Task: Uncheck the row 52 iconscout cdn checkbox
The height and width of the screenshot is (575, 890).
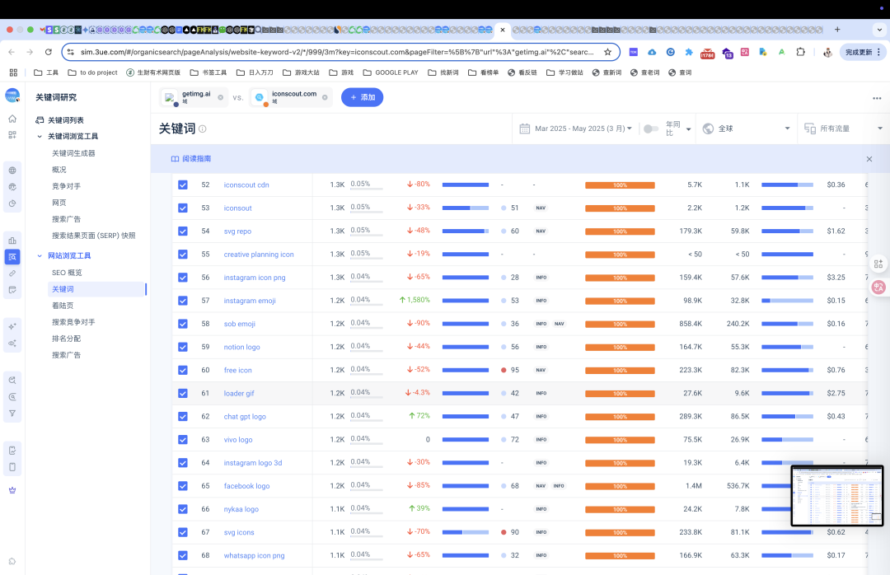Action: pos(183,185)
